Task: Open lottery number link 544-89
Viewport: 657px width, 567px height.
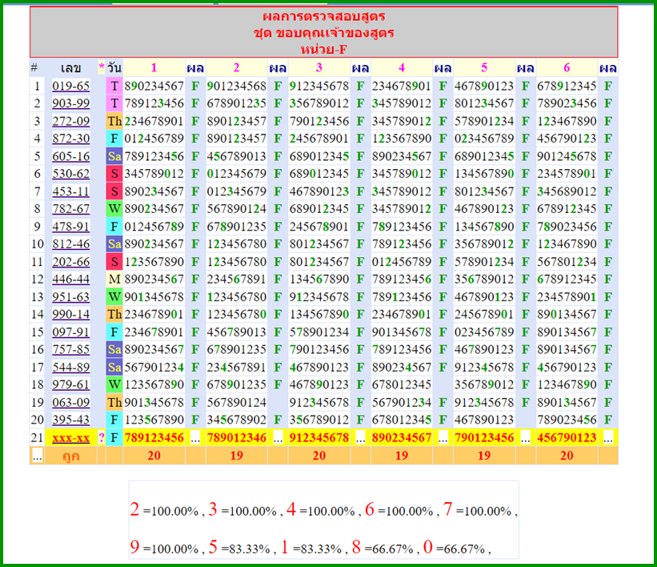Action: click(70, 368)
